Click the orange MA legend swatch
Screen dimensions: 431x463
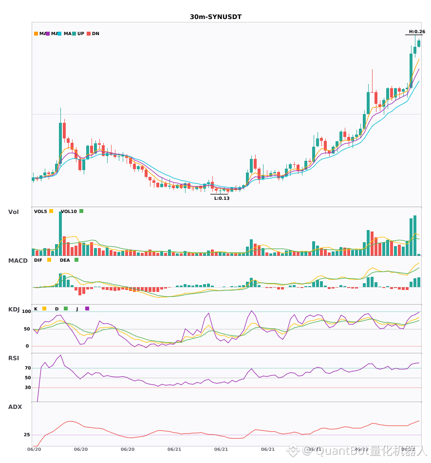pyautogui.click(x=36, y=34)
